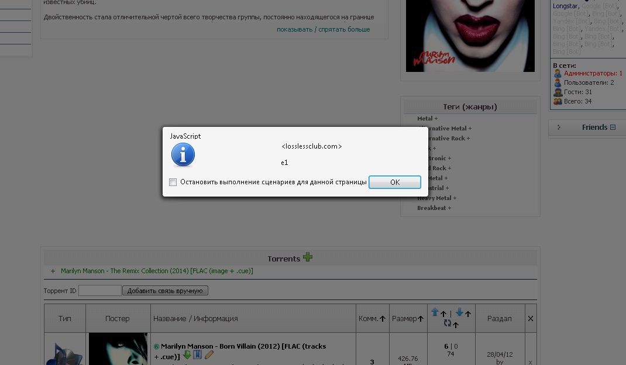Click the comments count 3 for Born Villain

click(372, 362)
